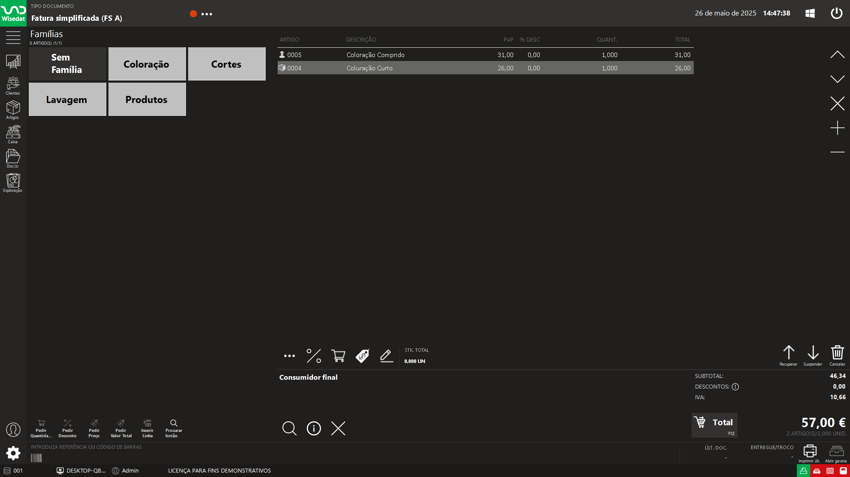Viewport: 850px width, 477px height.
Task: Open the hamburger menu at top left
Action: click(x=13, y=38)
